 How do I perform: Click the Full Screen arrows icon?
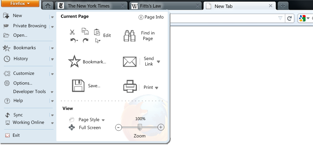pyautogui.click(x=72, y=127)
